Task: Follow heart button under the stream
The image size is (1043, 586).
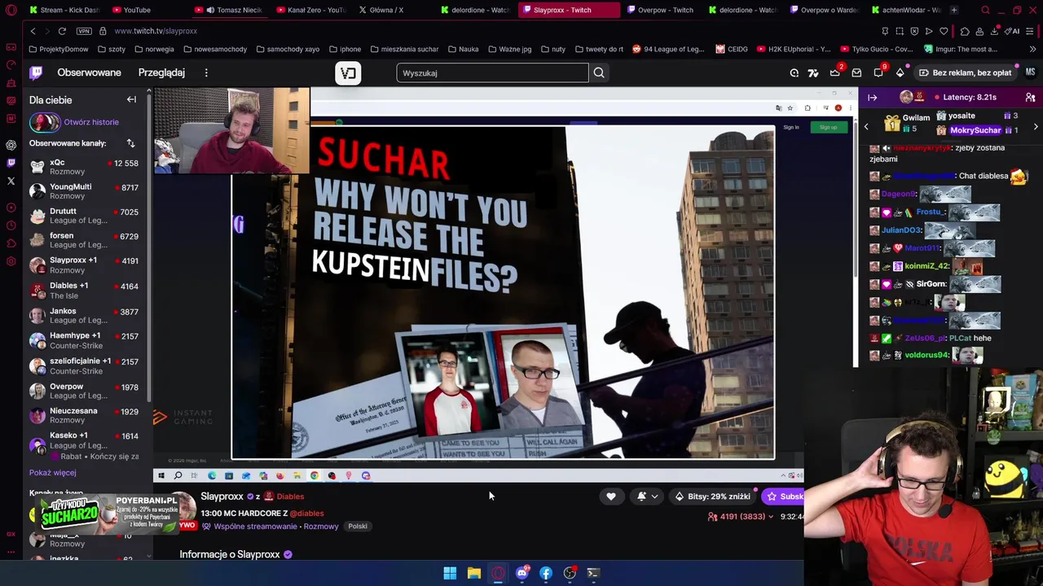Action: pos(611,496)
